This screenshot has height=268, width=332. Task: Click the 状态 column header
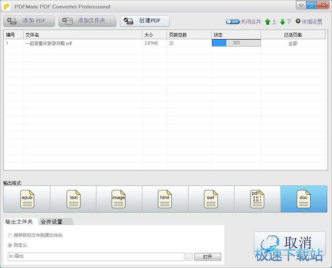click(236, 35)
